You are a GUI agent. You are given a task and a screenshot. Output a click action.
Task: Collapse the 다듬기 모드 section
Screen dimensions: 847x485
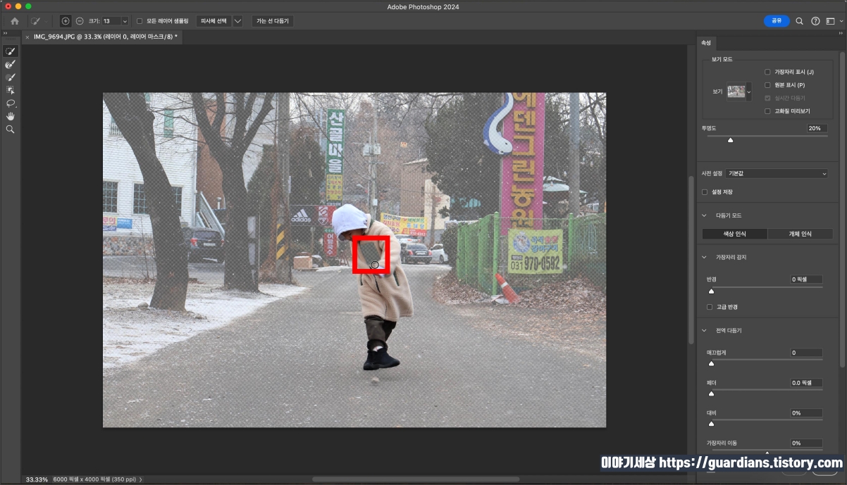704,215
